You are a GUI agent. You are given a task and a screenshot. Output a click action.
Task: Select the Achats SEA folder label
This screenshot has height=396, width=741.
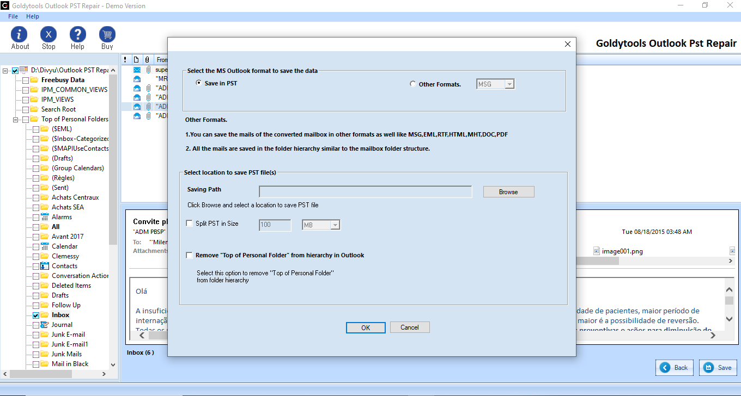coord(68,207)
